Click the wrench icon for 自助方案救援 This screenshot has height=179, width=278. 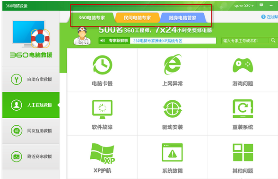click(16, 79)
